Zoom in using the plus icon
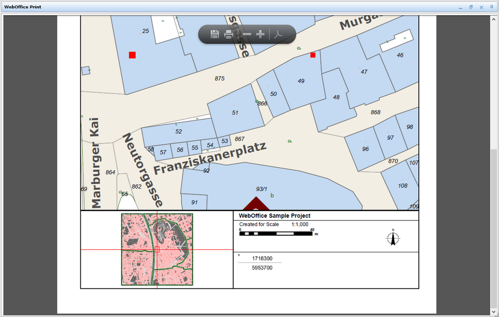The width and height of the screenshot is (499, 317). tap(260, 34)
